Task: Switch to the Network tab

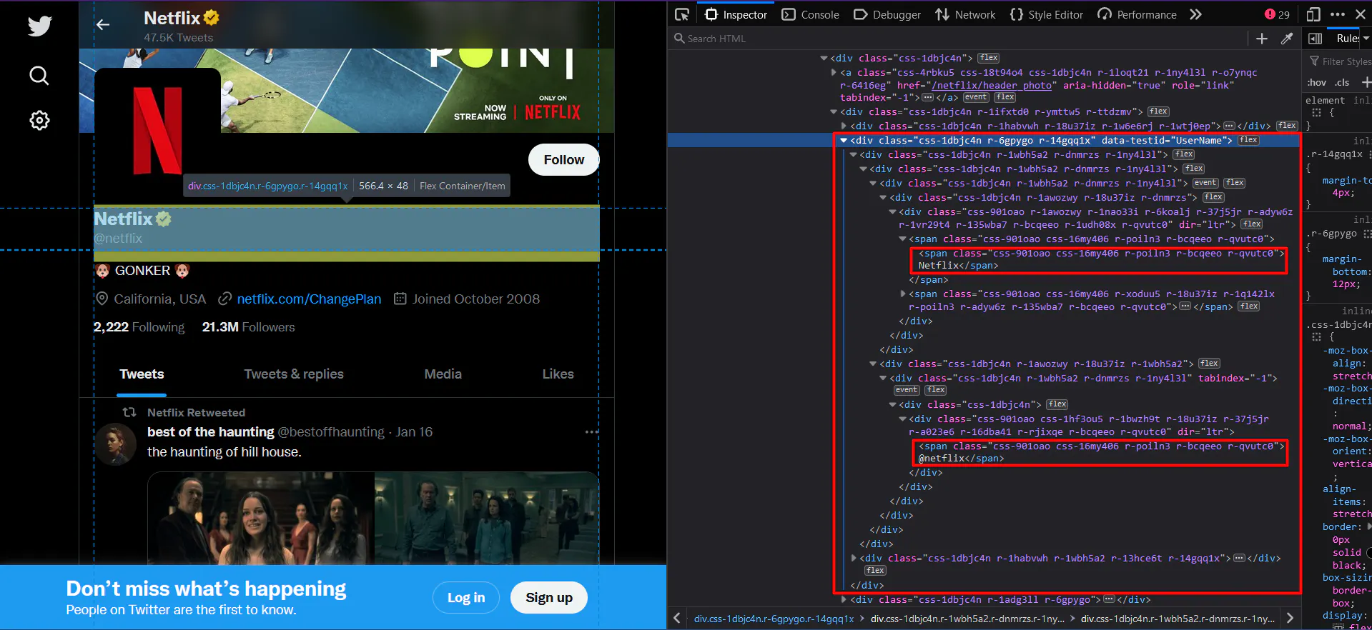Action: point(965,14)
